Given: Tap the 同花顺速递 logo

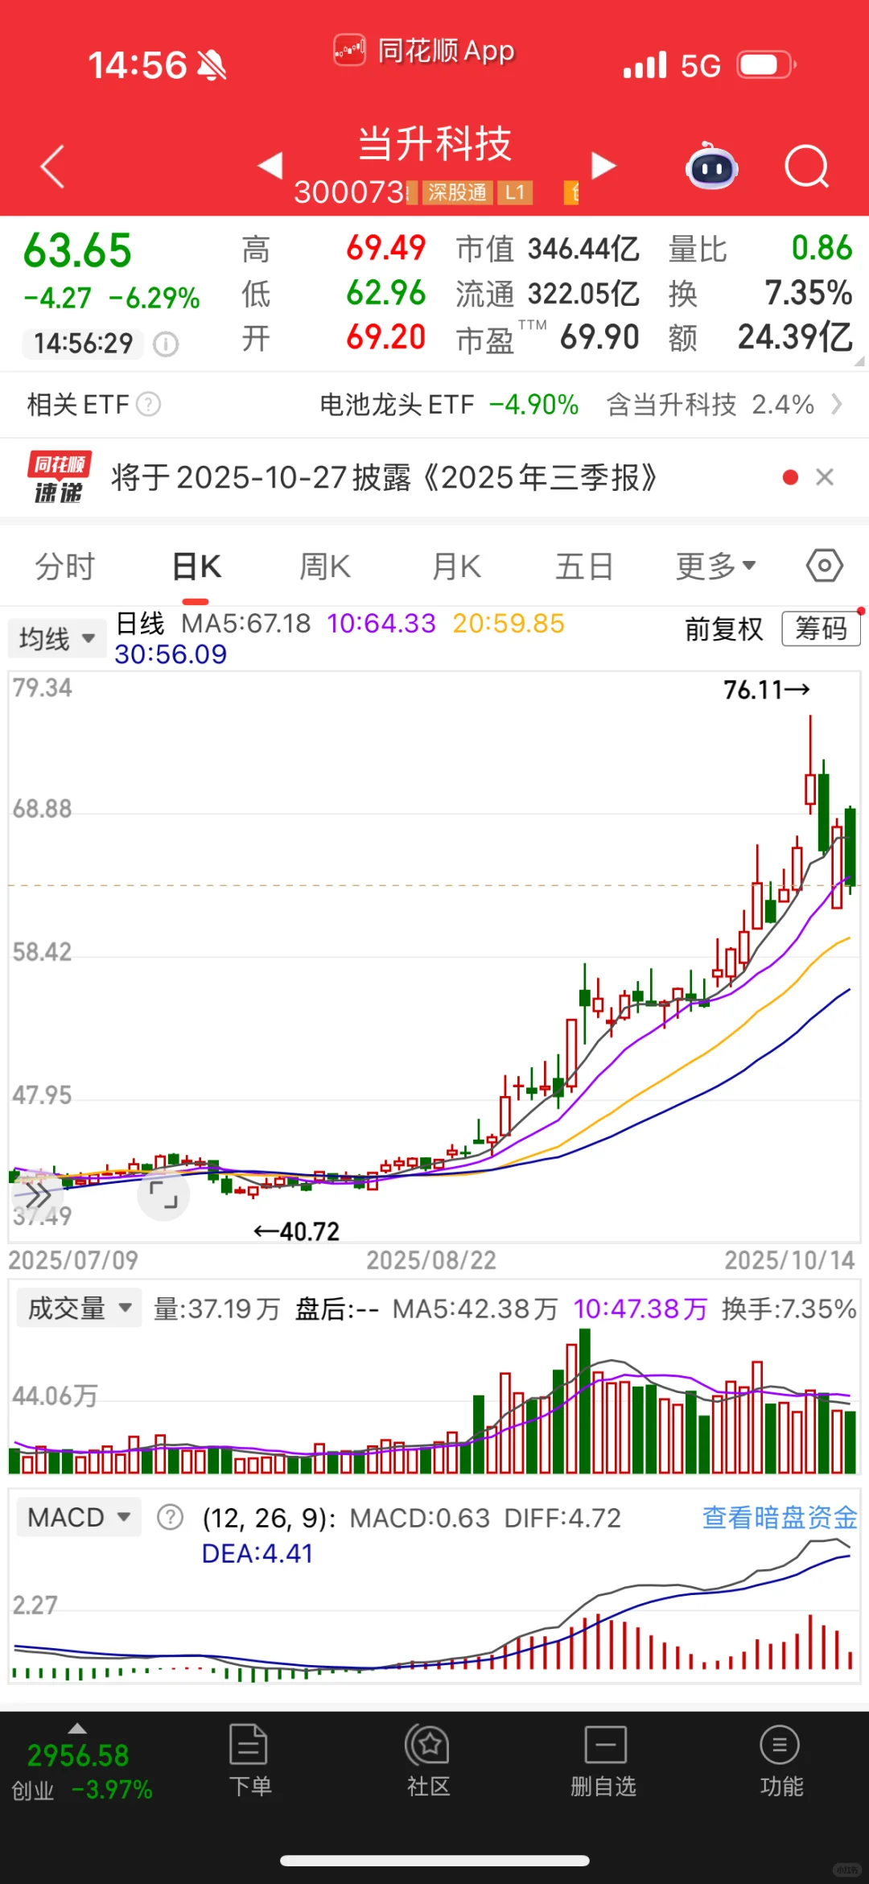Looking at the screenshot, I should point(60,477).
